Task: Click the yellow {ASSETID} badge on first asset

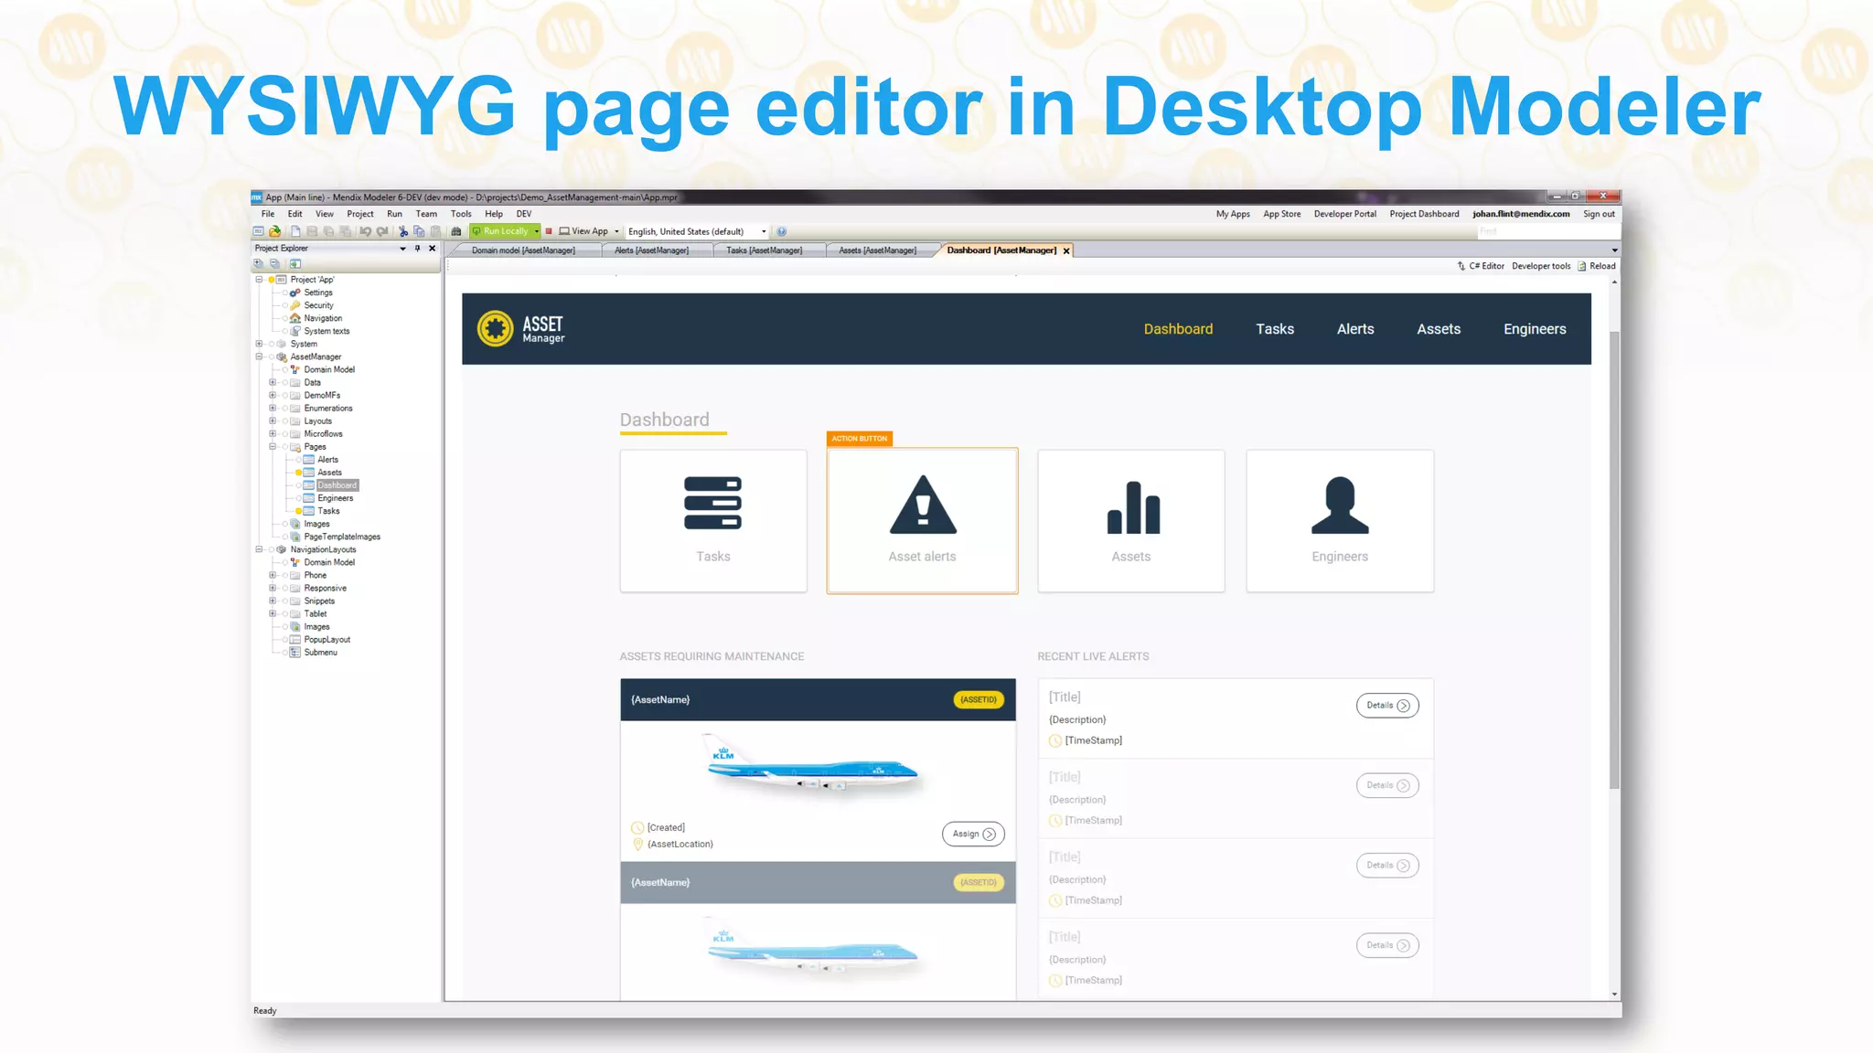Action: point(979,699)
